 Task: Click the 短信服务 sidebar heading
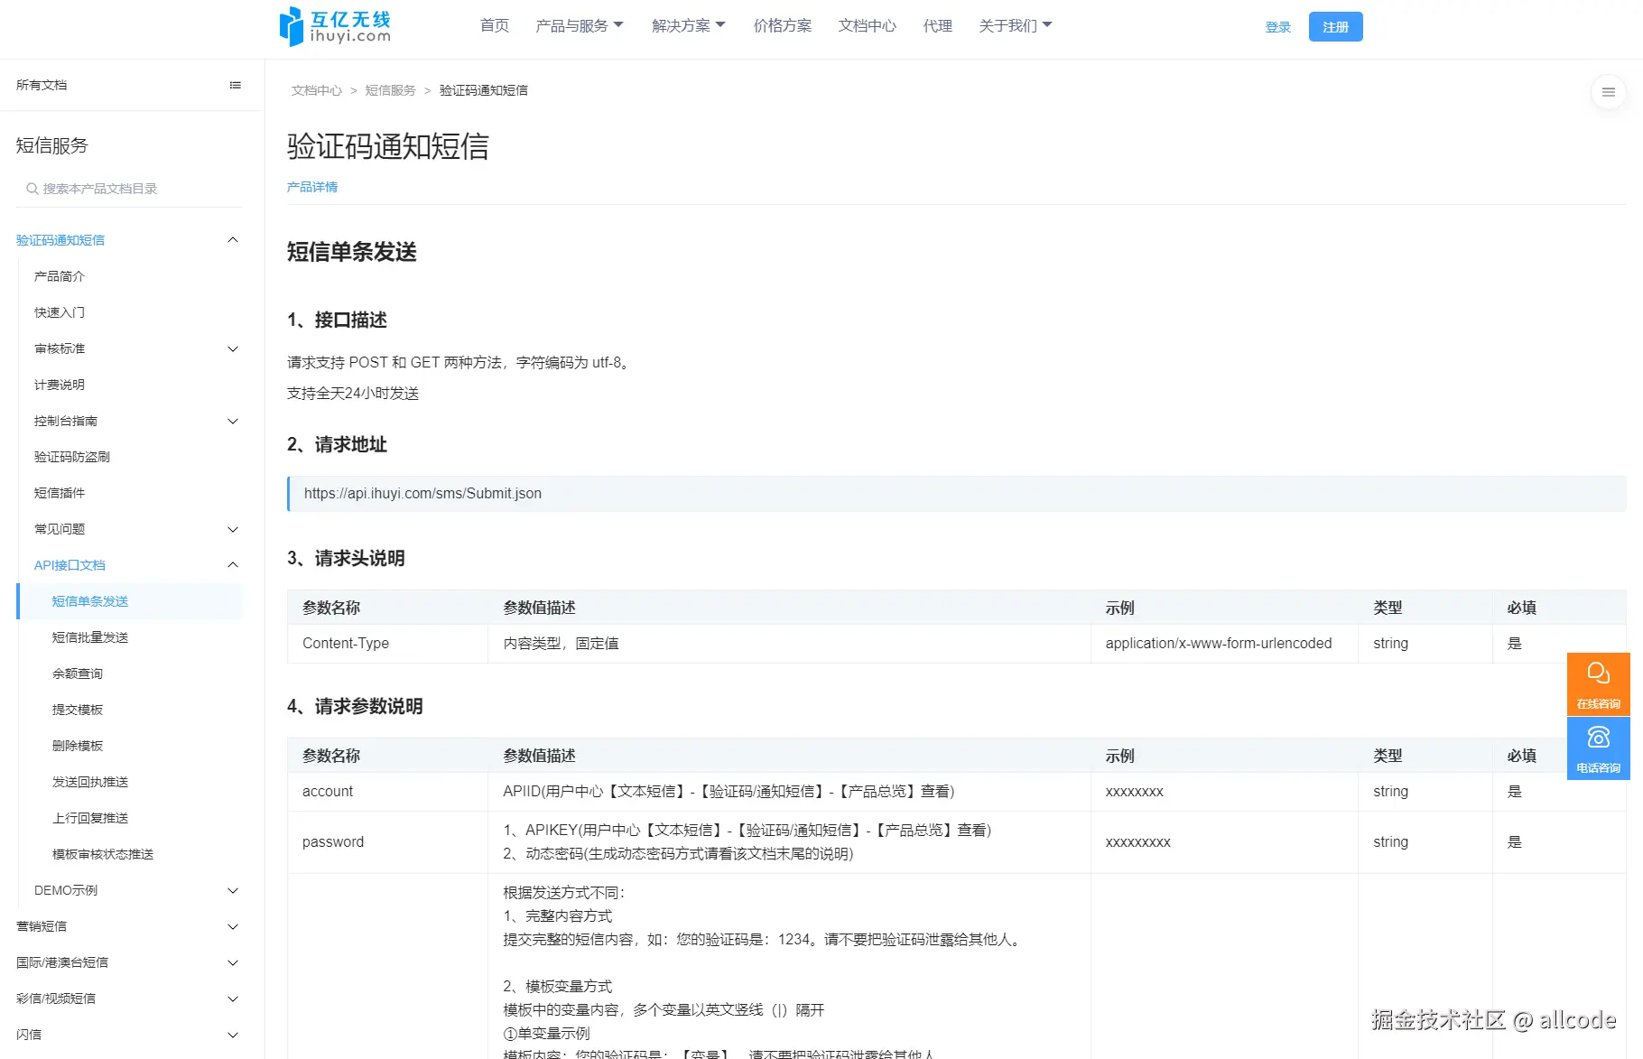pyautogui.click(x=52, y=145)
